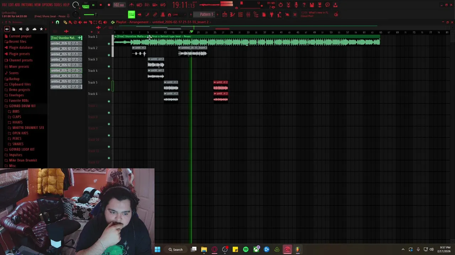
Task: Expand the GOYARD LOOP KIT folder
Action: click(x=22, y=149)
